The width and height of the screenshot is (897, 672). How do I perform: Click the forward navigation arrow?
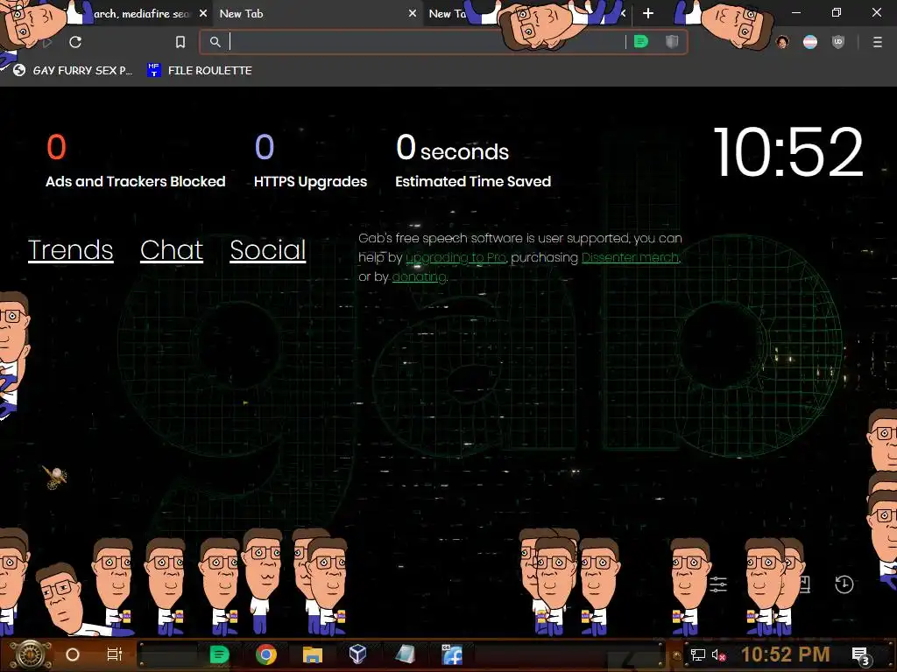[x=47, y=42]
